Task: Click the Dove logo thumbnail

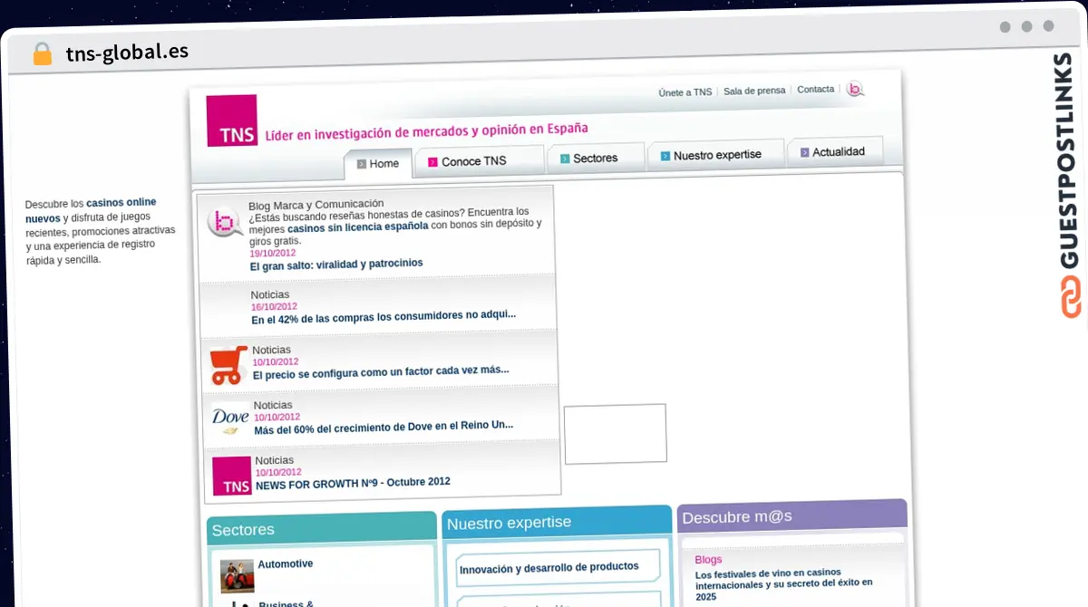Action: pos(230,419)
